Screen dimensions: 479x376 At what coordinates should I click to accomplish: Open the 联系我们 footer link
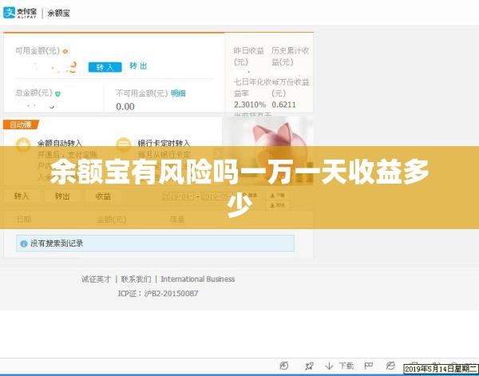pyautogui.click(x=136, y=279)
